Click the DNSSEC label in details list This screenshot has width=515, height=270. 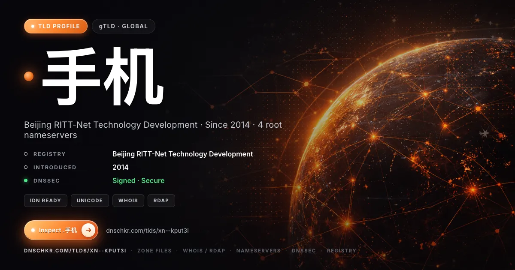click(x=47, y=180)
